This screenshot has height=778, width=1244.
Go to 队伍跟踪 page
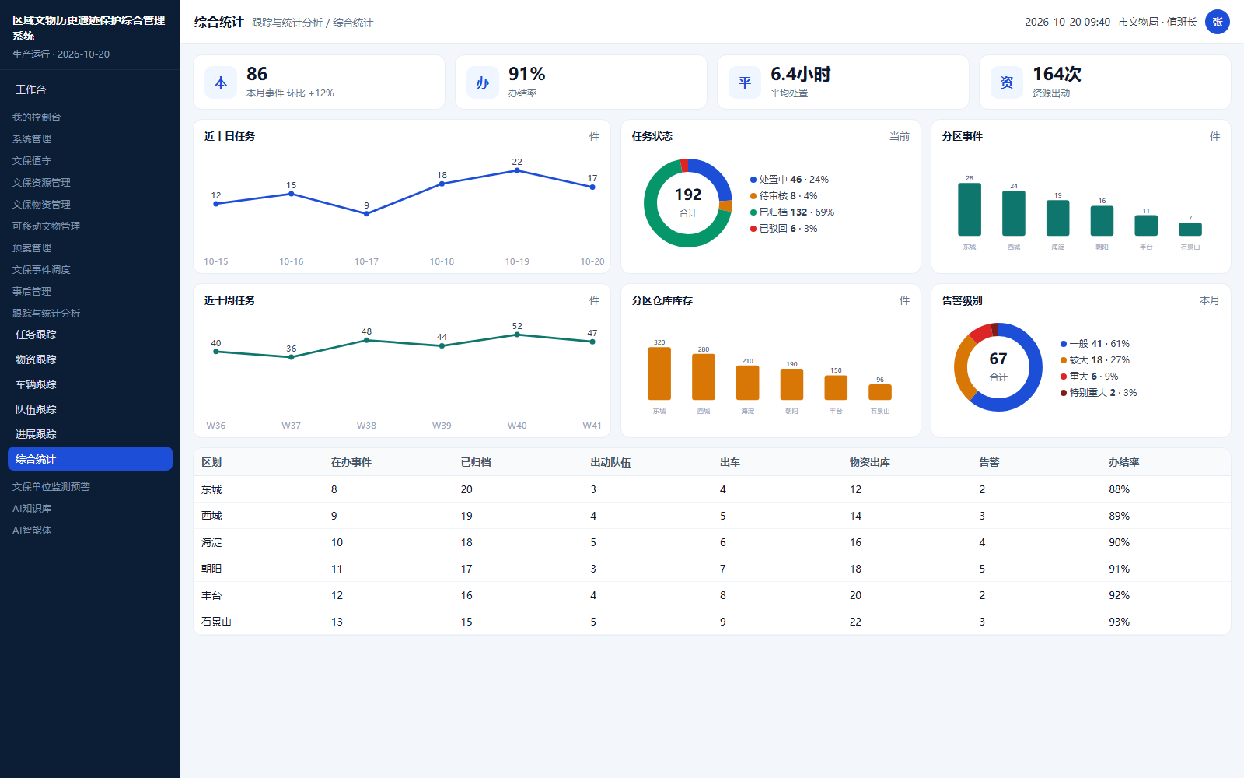[x=90, y=409]
